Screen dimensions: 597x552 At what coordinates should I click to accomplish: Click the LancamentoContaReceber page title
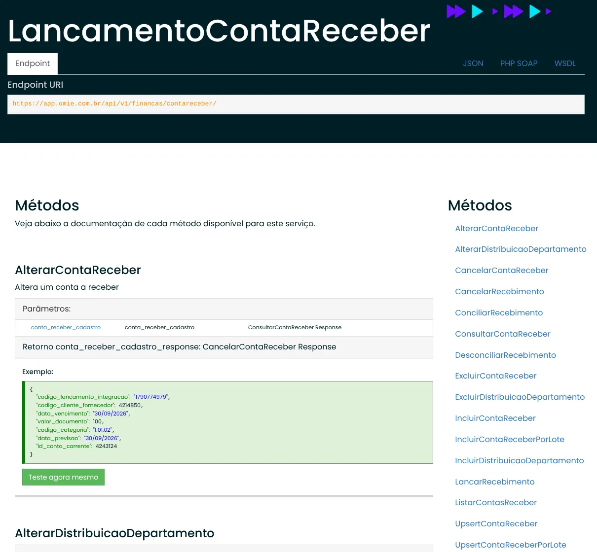[x=219, y=31]
